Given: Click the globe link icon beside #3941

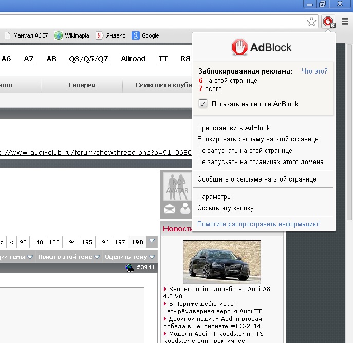Looking at the screenshot, I should [x=129, y=268].
